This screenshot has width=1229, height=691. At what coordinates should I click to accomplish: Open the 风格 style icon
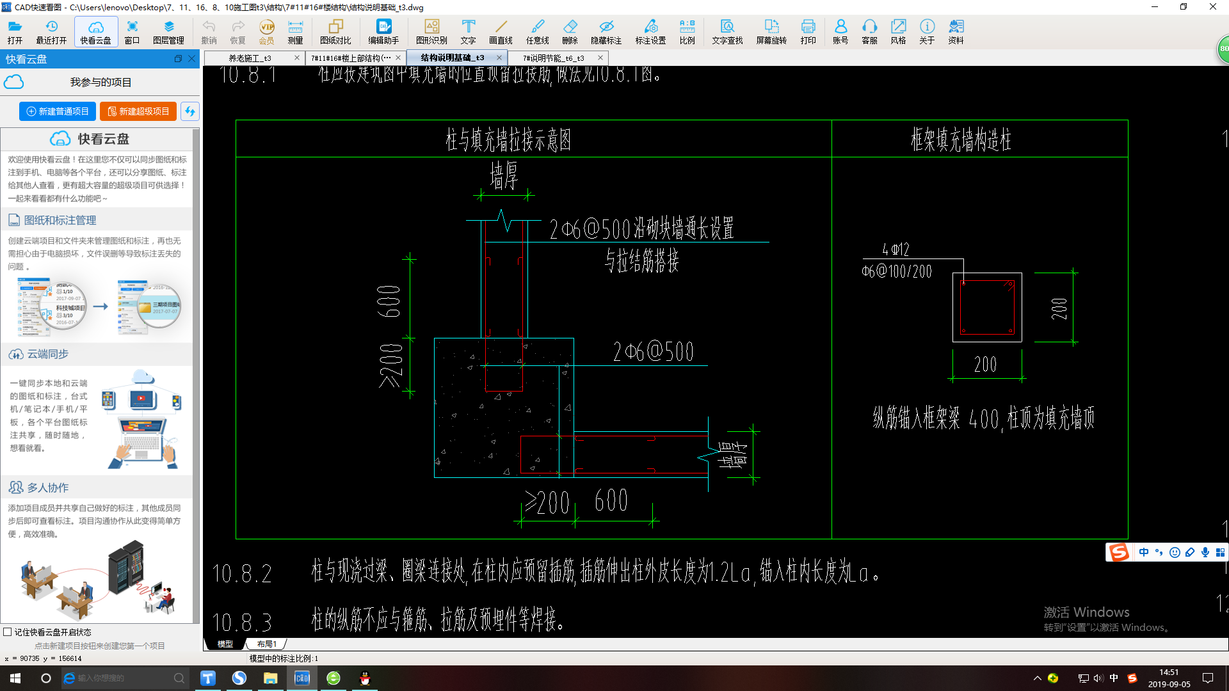pos(898,31)
